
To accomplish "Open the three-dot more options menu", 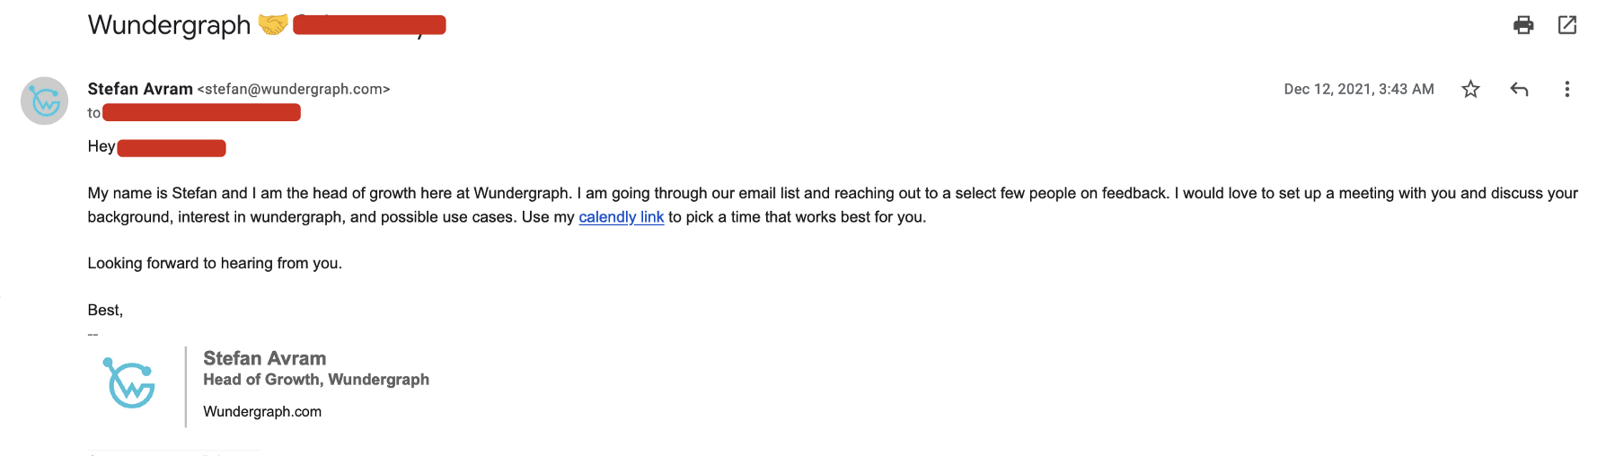I will (x=1566, y=89).
